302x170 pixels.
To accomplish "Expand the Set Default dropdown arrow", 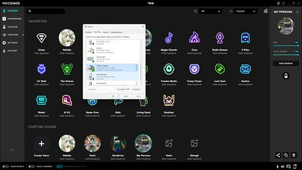I will click(x=128, y=89).
